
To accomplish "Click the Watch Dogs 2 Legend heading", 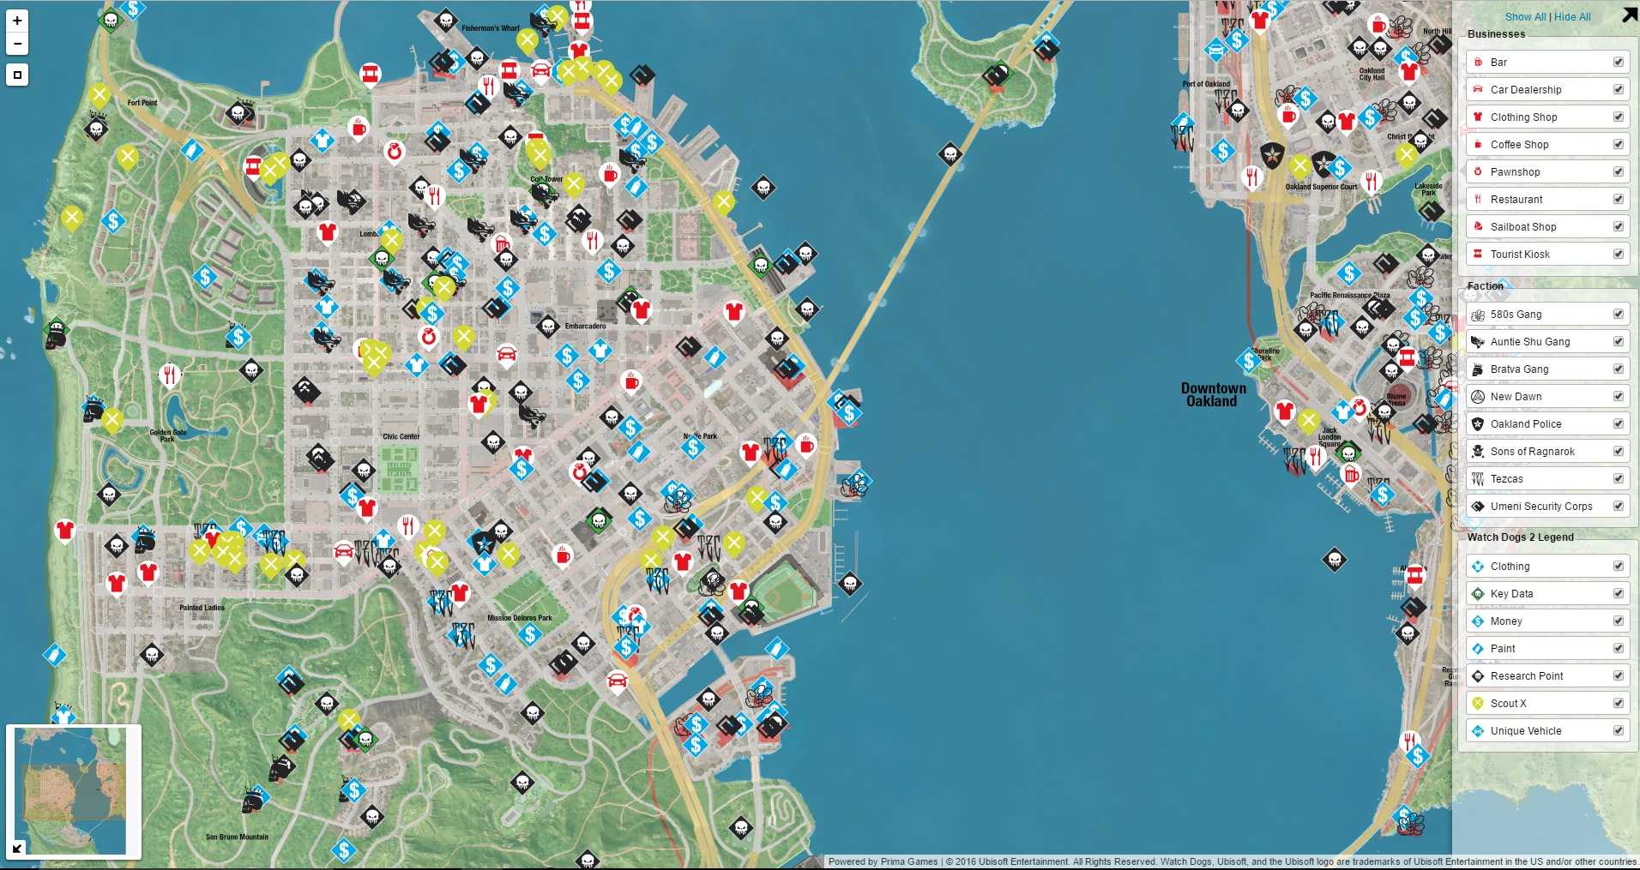I will pyautogui.click(x=1520, y=537).
